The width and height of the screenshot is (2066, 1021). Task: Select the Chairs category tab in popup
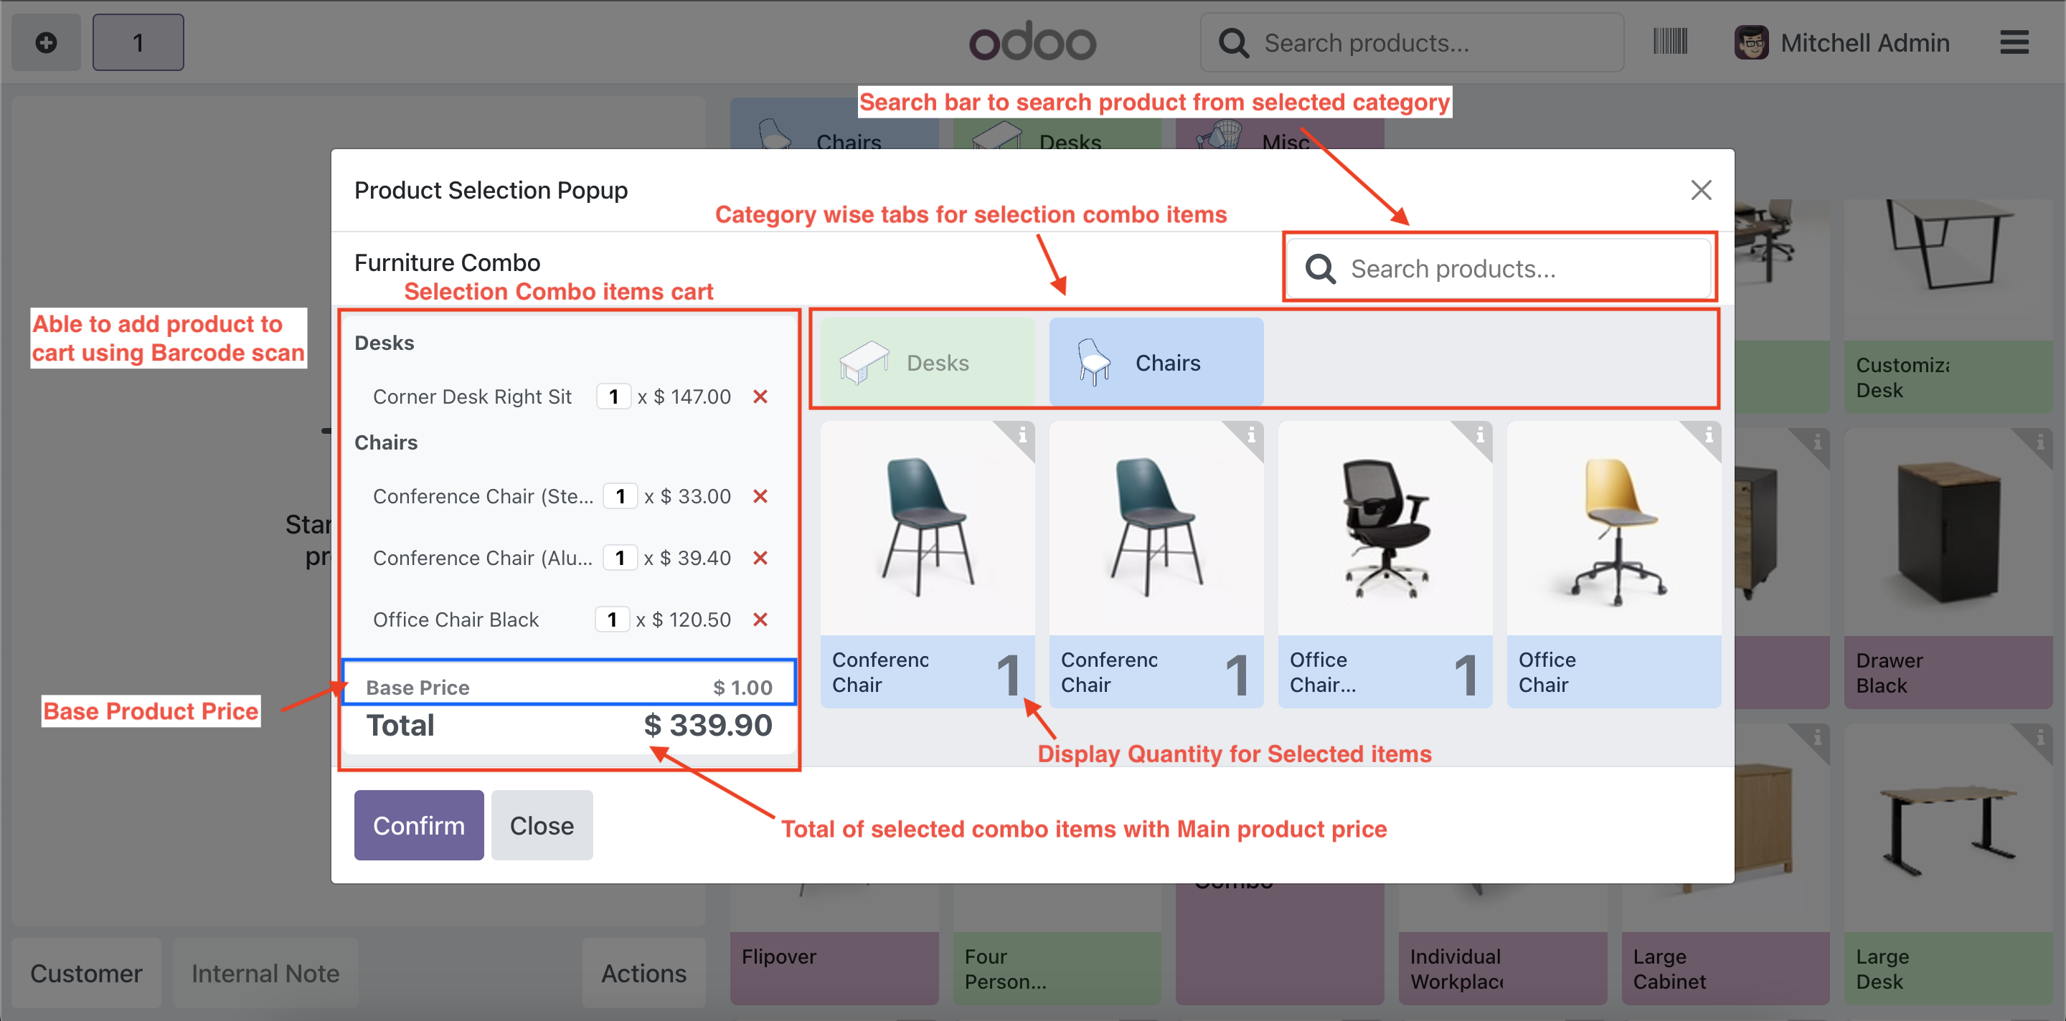(1156, 362)
